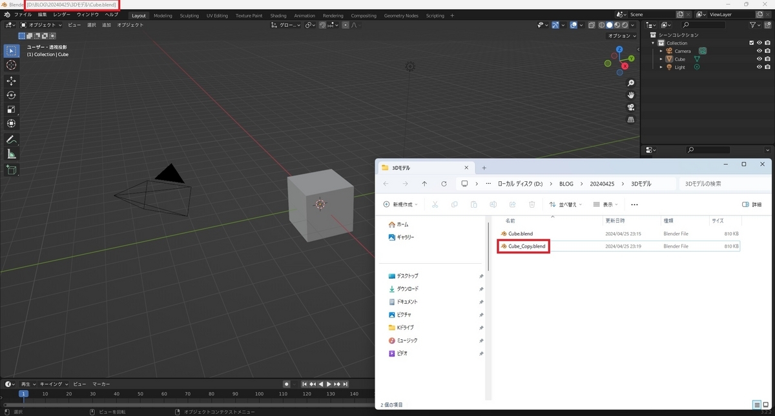Go to Home in Explorer sidebar
Viewport: 775px width, 416px height.
coord(398,224)
